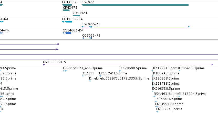
Task: Click the Dmel_neb_012975_0179_3359.3prime label
Action: [x=119, y=78]
